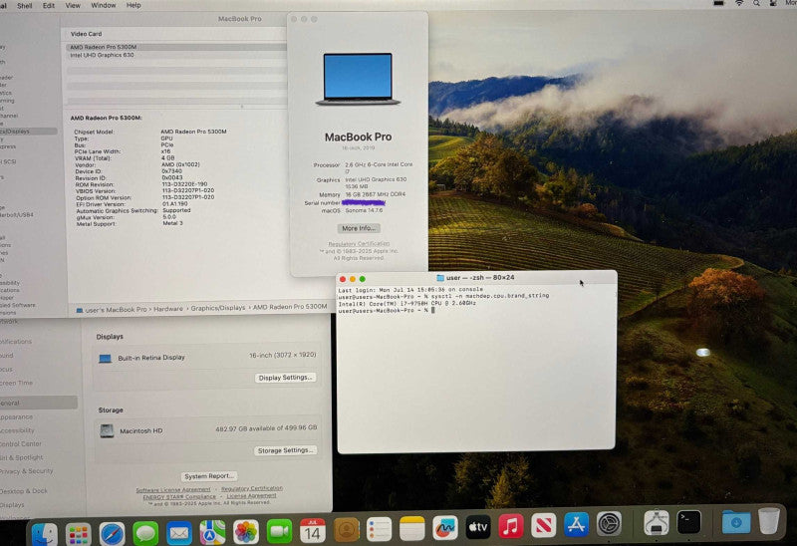Open the Help menu
Viewport: 797px width, 546px height.
(133, 5)
